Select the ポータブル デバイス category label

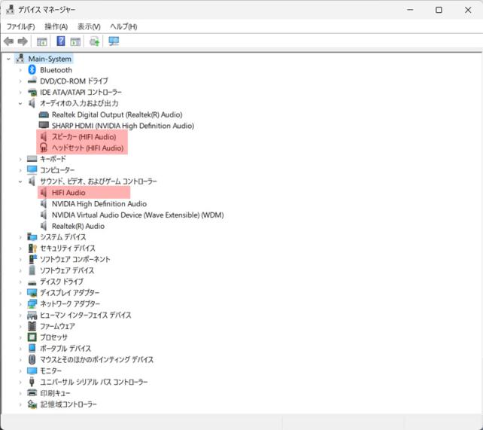[65, 349]
